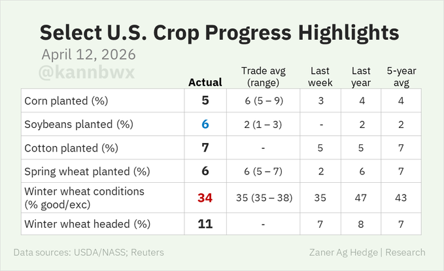Click the 'Last year' column header
The height and width of the screenshot is (271, 444).
pos(361,76)
